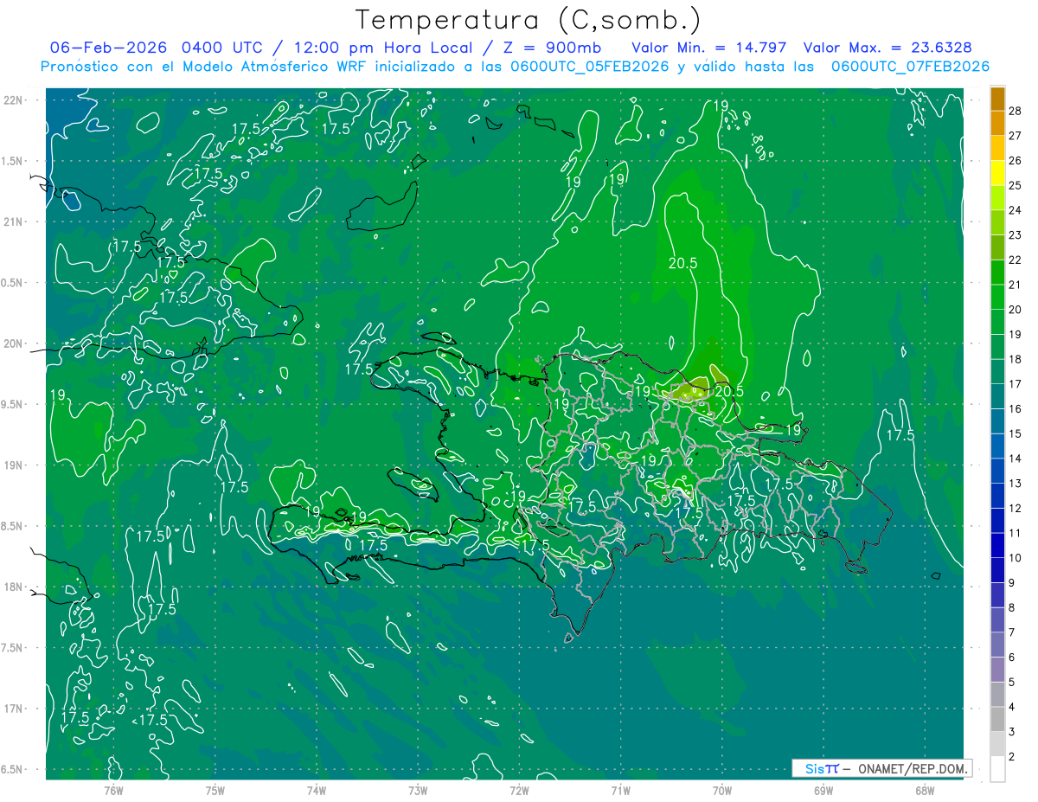The width and height of the screenshot is (1038, 802).
Task: Click the 70W longitude axis label
Action: click(722, 790)
